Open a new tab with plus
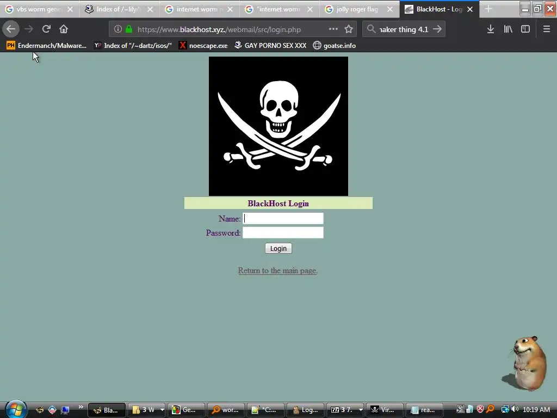Screen dimensions: 557x418 point(488,9)
